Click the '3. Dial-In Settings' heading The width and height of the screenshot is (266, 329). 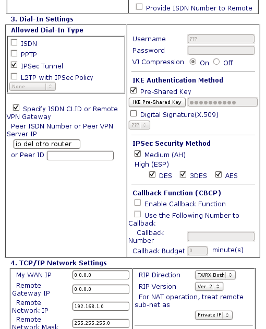42,19
